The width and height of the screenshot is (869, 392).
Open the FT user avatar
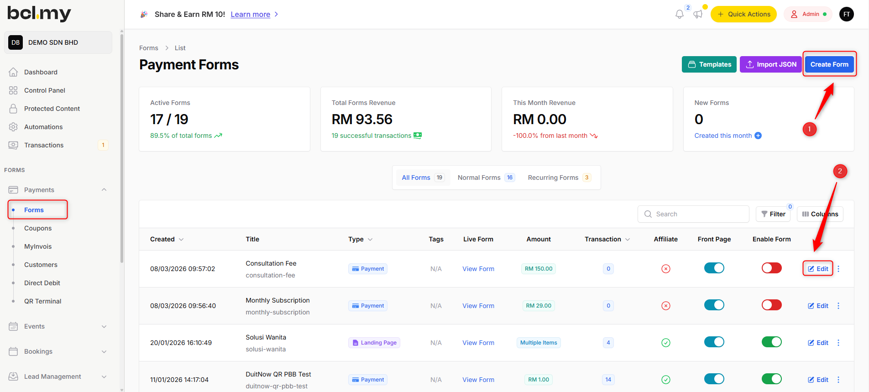[846, 14]
